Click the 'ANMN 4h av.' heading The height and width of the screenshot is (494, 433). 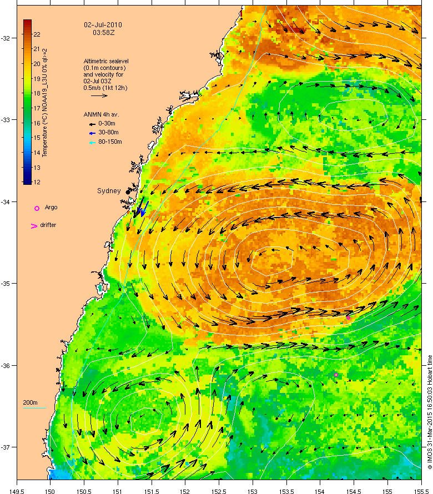[x=101, y=114]
